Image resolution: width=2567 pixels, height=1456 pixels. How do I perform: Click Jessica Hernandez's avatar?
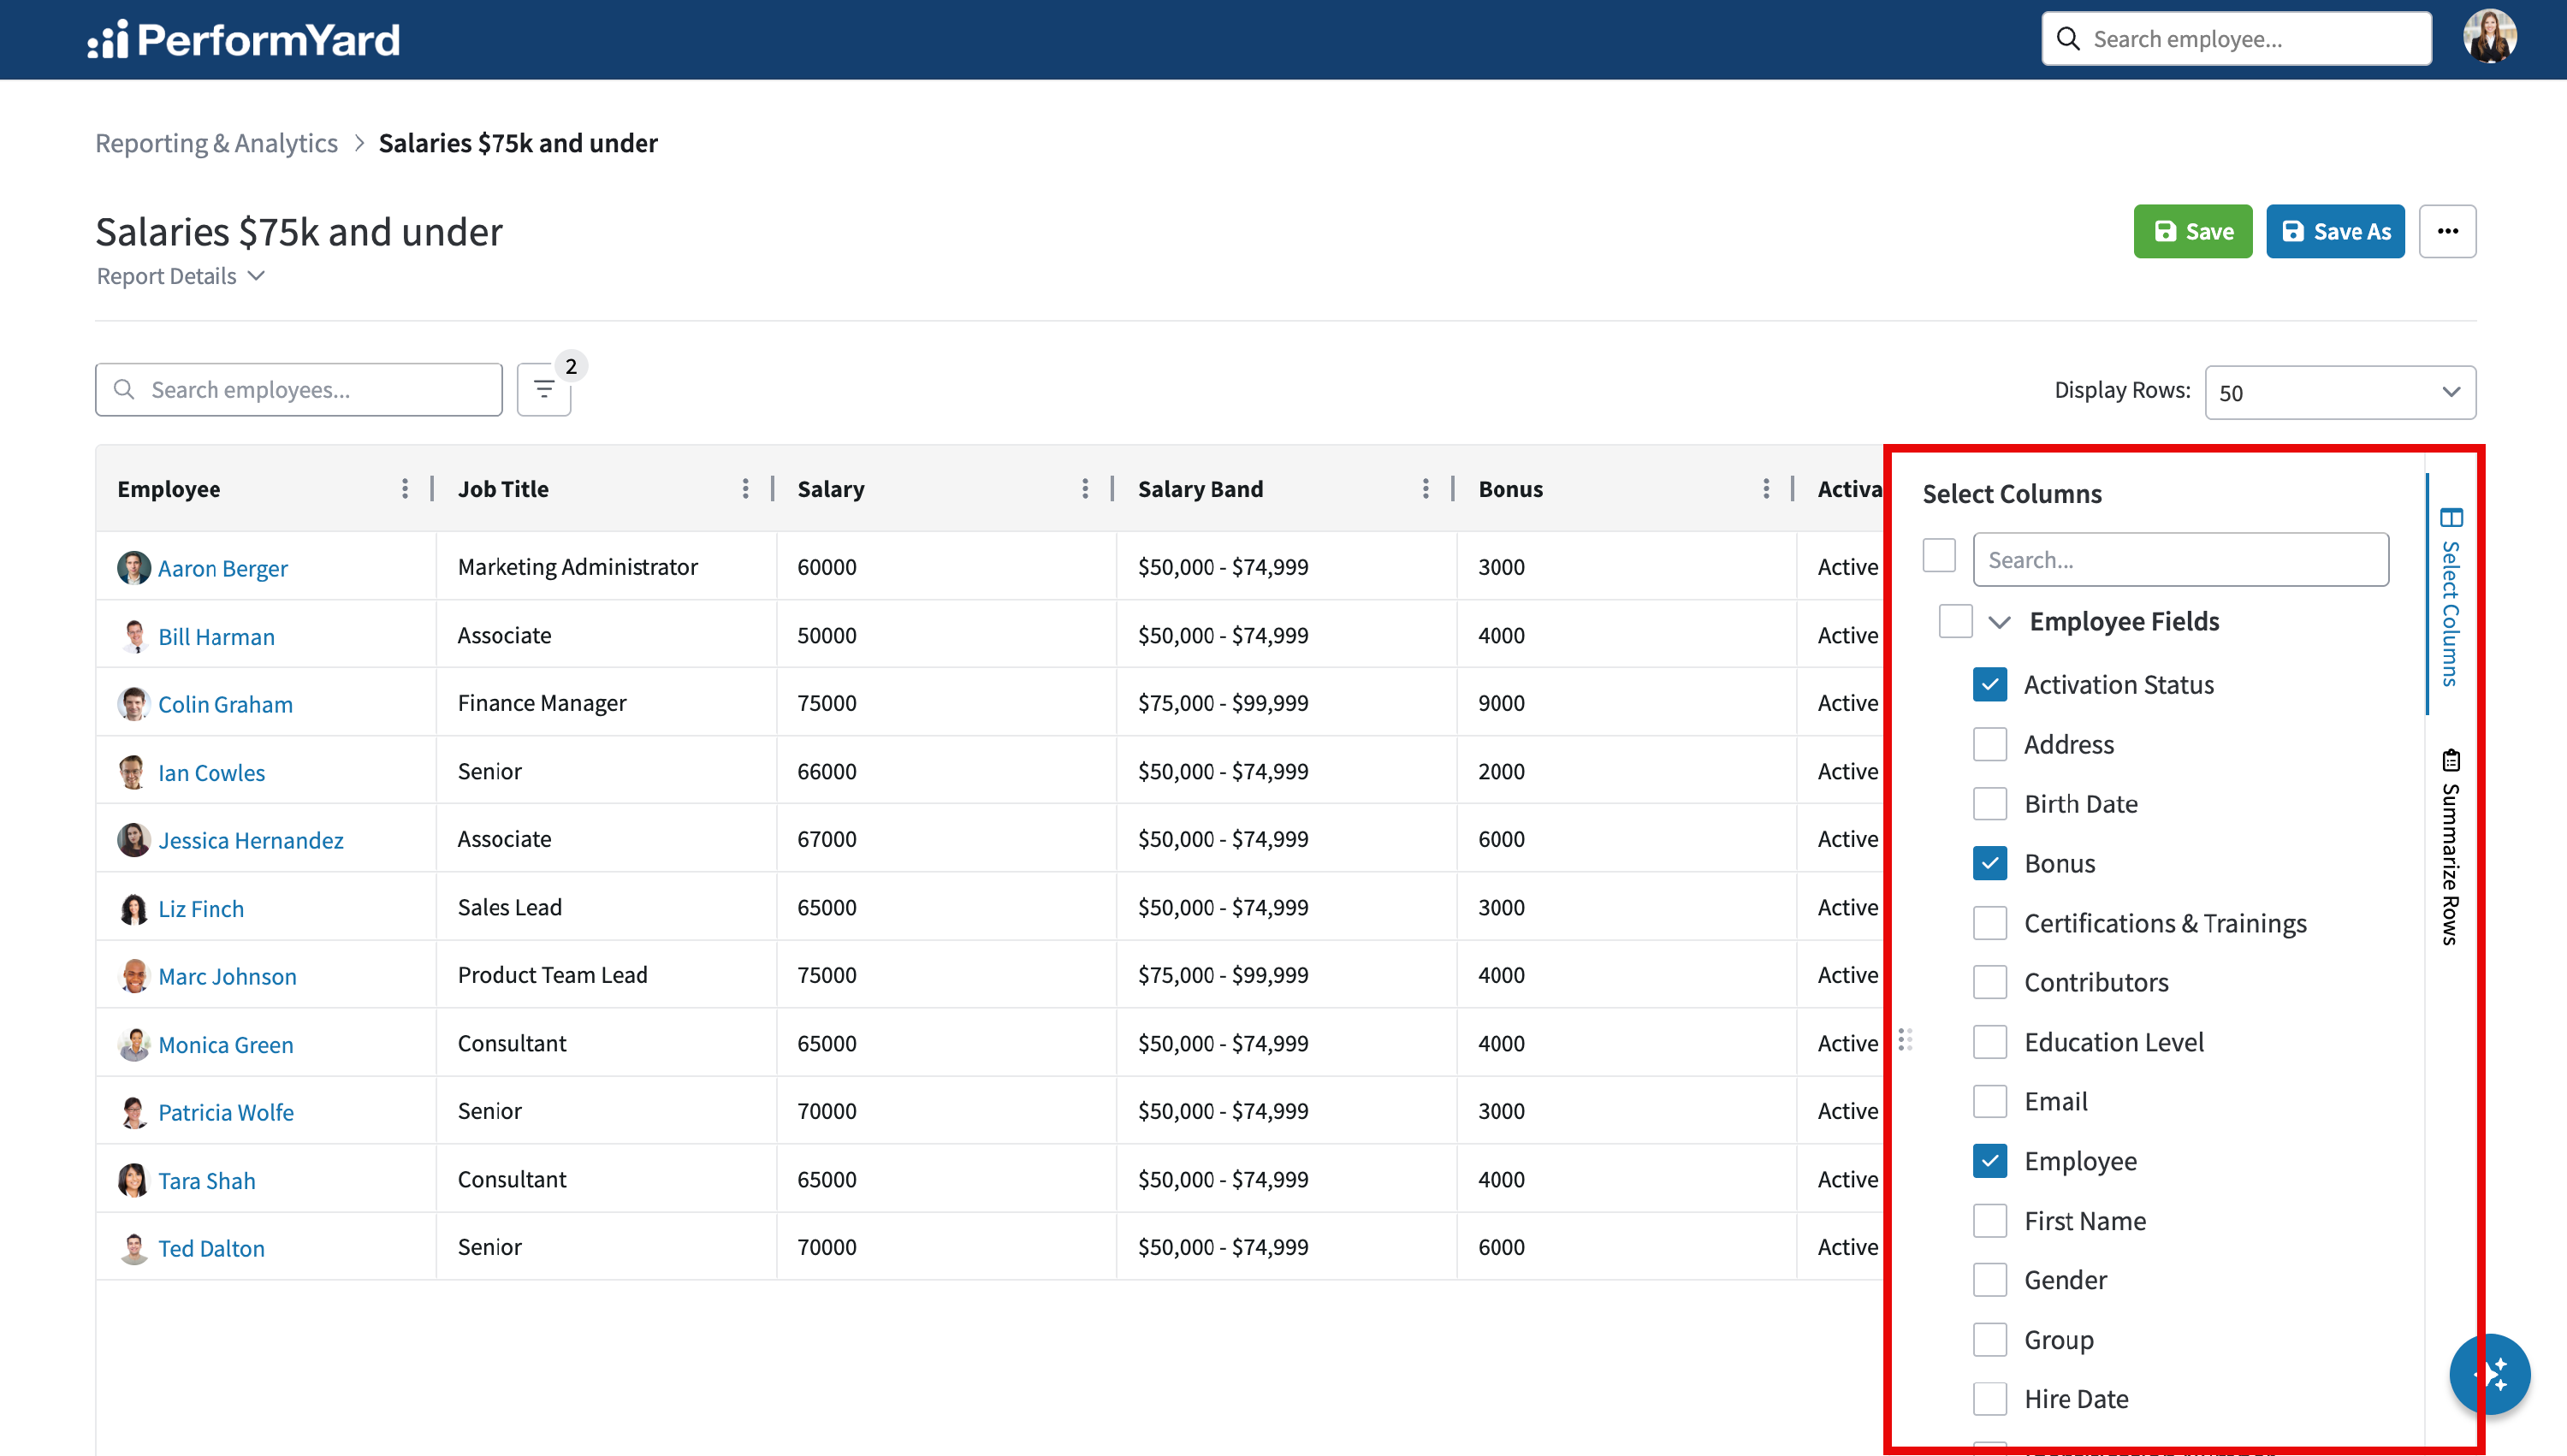134,840
